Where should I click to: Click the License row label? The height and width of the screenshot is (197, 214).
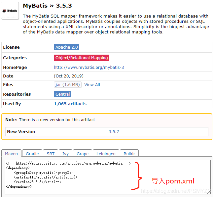click(11, 47)
